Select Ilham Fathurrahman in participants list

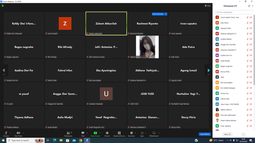coord(234,120)
